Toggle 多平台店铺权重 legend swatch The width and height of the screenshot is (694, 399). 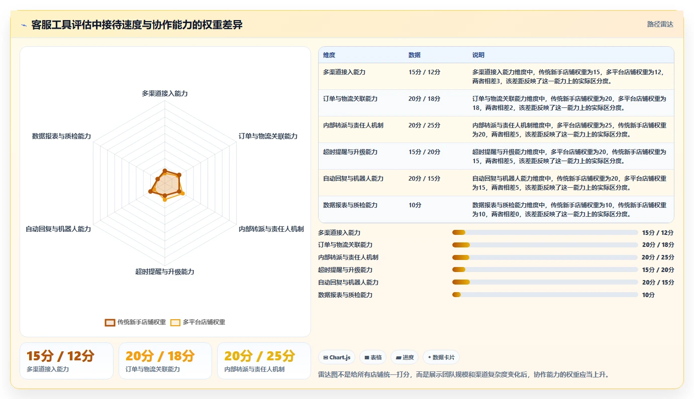(175, 322)
